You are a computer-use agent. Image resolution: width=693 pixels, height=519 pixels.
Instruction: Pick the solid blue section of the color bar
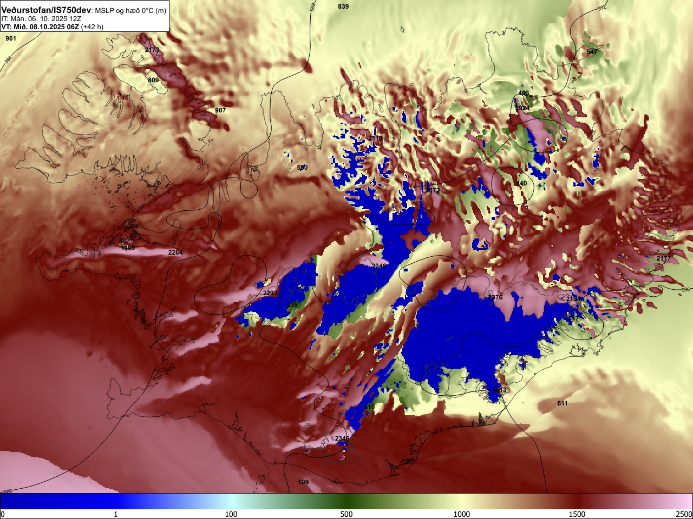click(58, 501)
